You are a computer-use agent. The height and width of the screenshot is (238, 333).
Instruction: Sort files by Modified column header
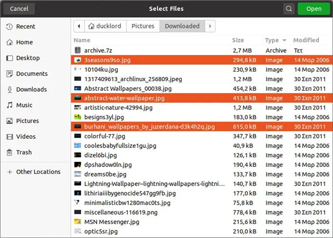click(x=306, y=40)
